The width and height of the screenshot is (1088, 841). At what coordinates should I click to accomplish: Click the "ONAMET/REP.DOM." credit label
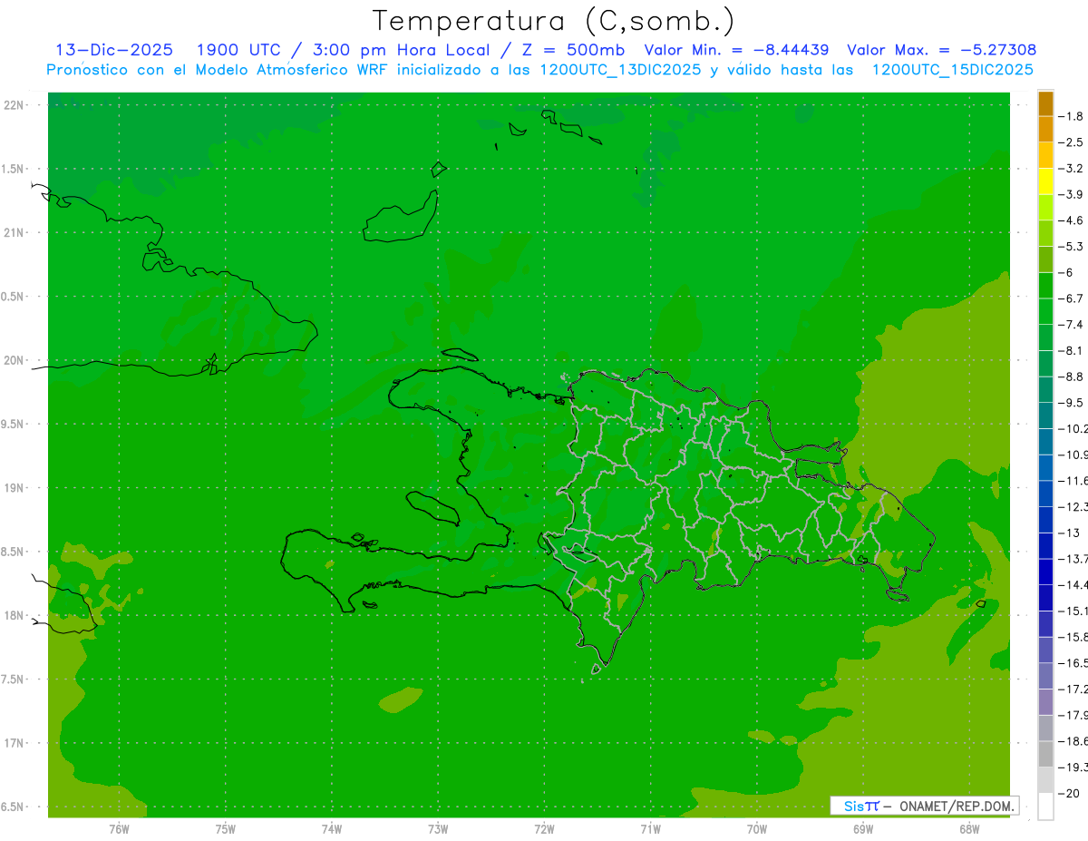coord(957,806)
